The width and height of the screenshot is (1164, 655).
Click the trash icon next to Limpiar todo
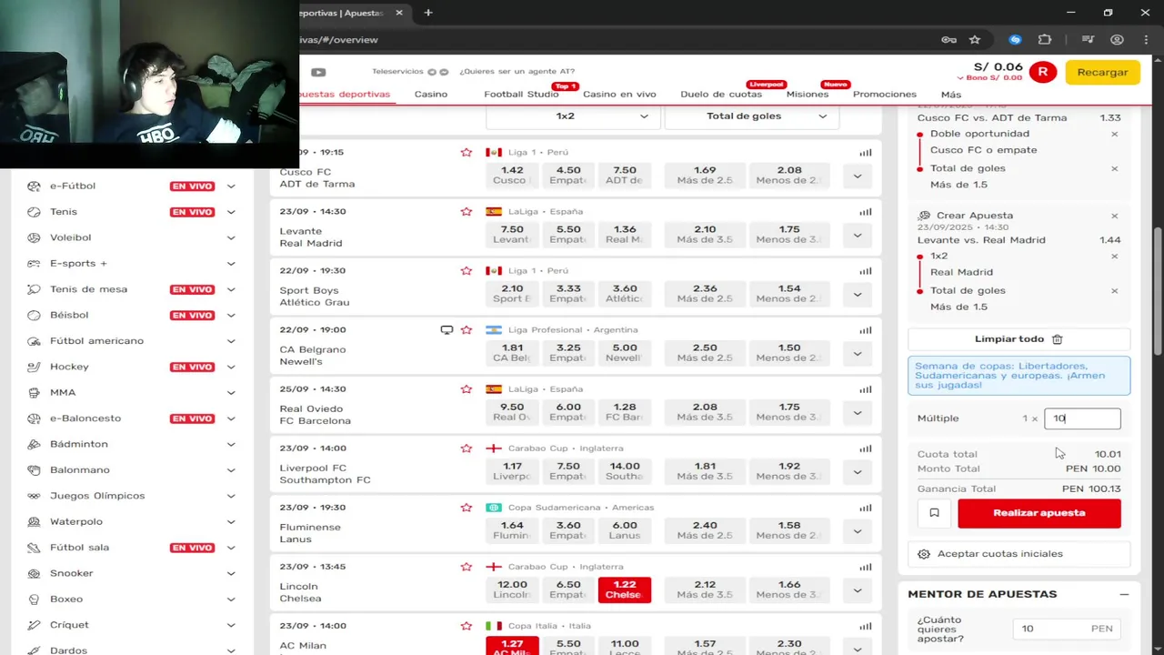click(x=1057, y=338)
